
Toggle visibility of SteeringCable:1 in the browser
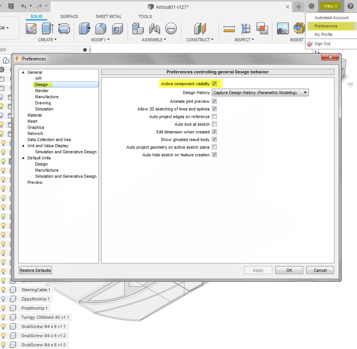point(3,290)
